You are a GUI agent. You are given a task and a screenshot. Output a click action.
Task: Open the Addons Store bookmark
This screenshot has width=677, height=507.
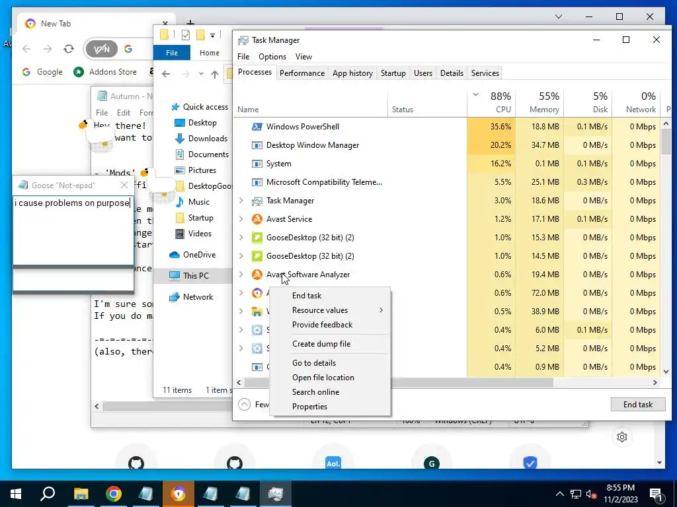105,72
